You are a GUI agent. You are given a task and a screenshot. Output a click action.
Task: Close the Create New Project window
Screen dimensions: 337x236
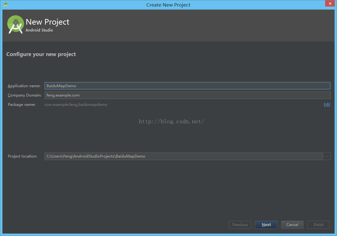point(330,4)
